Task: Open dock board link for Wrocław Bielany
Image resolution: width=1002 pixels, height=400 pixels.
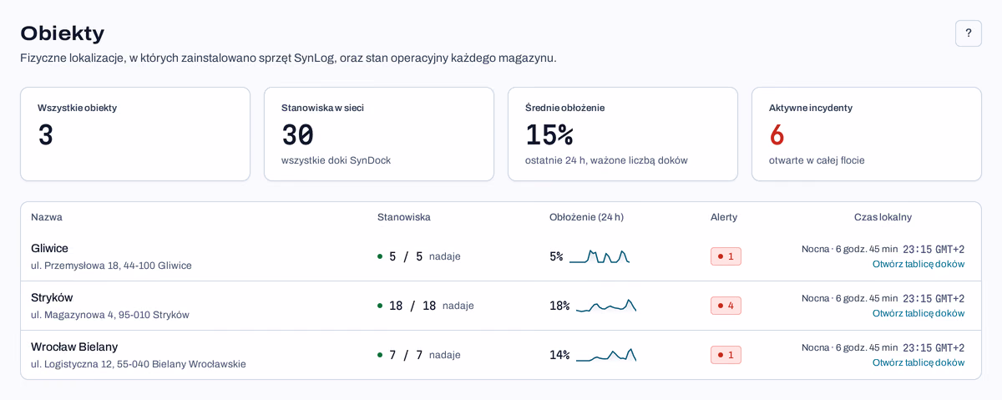Action: pos(918,362)
